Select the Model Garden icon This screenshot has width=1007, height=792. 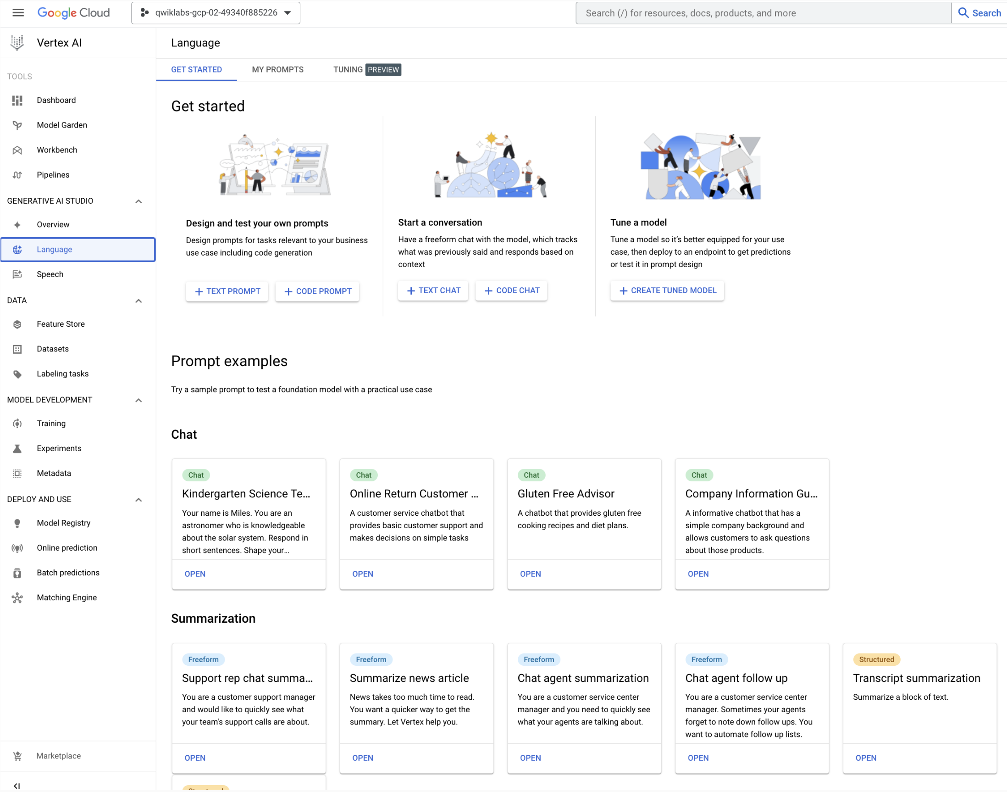tap(18, 124)
